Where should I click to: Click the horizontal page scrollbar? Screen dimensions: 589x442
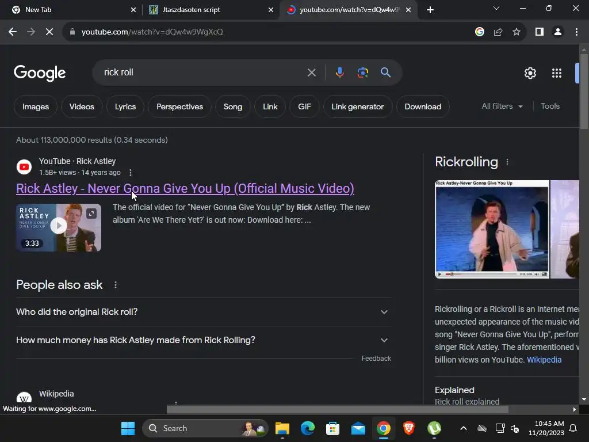pos(337,409)
